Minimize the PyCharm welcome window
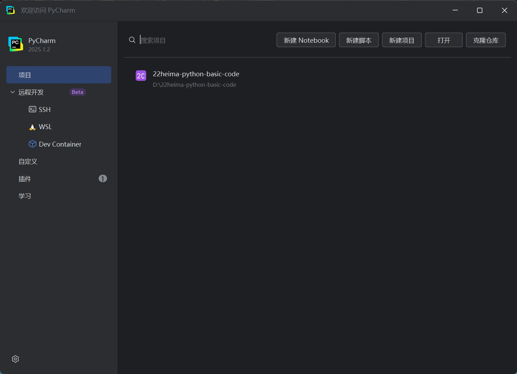The image size is (517, 374). point(455,10)
